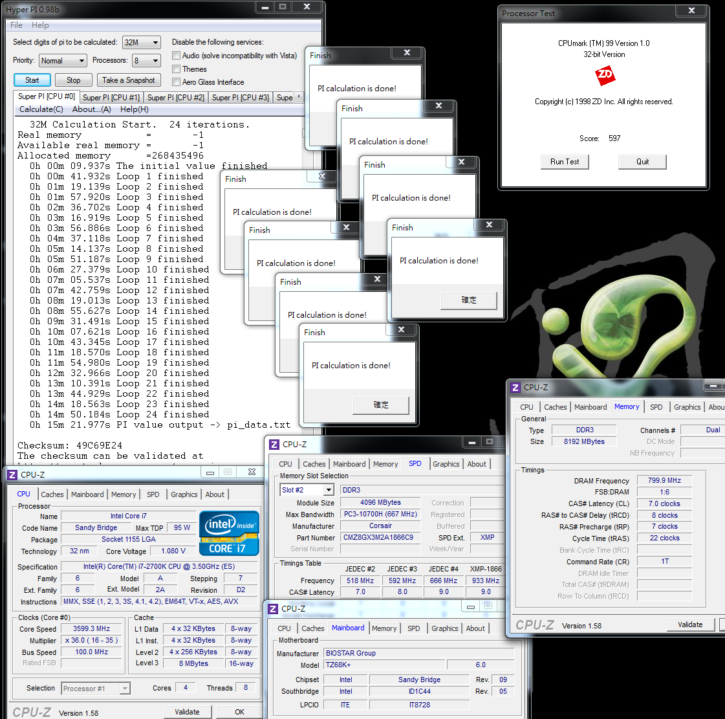Open the SPD tab in the CPU-Z Memory window
Image resolution: width=725 pixels, height=719 pixels.
click(656, 407)
